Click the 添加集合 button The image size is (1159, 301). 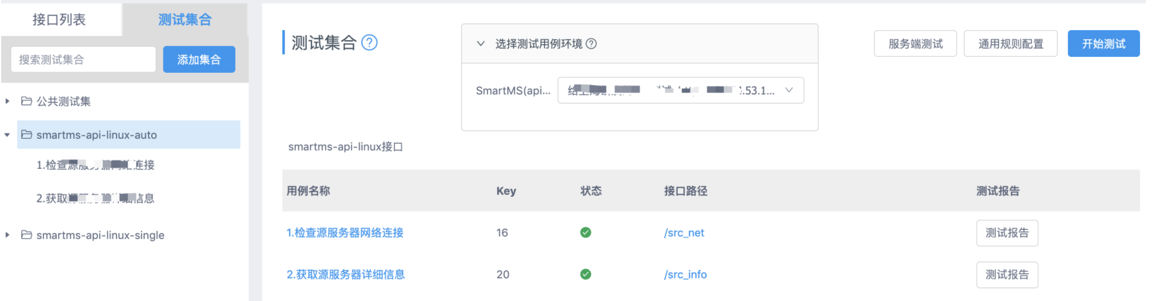[199, 59]
